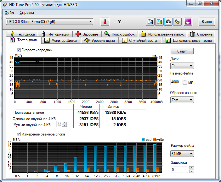This screenshot has width=221, height=182.
Task: Click the 2937 IOPS read value
Action: click(89, 119)
